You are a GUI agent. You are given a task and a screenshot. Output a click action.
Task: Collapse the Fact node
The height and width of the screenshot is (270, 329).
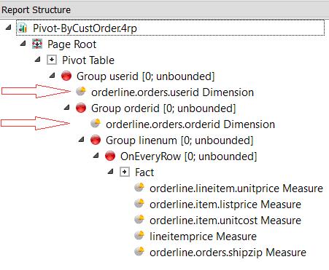111,172
